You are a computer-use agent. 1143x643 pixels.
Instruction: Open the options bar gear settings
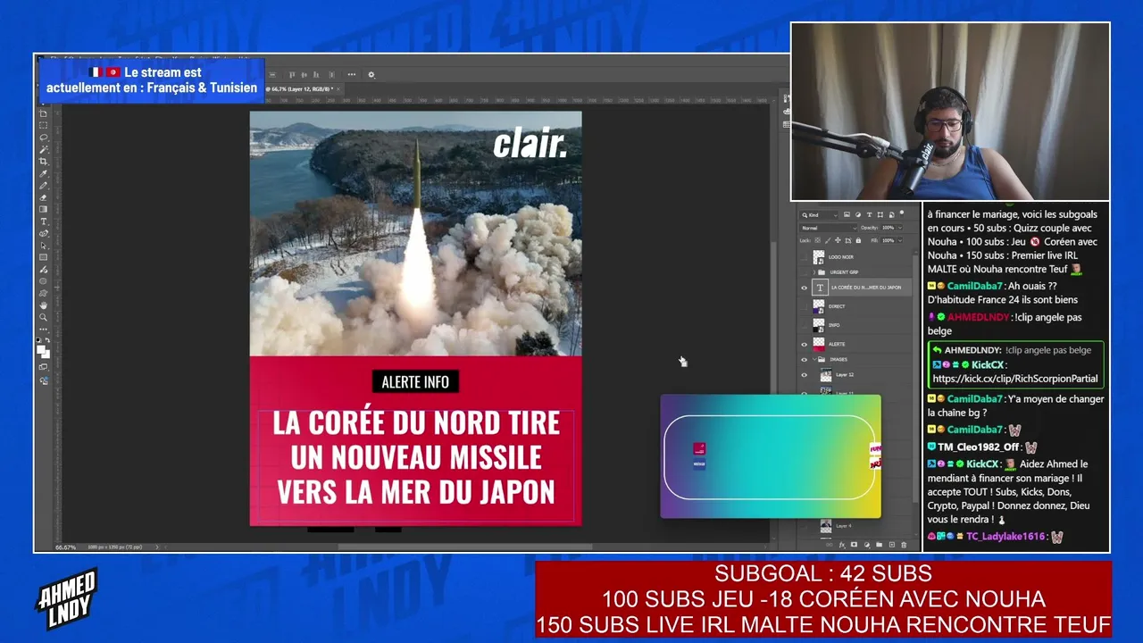click(x=371, y=75)
